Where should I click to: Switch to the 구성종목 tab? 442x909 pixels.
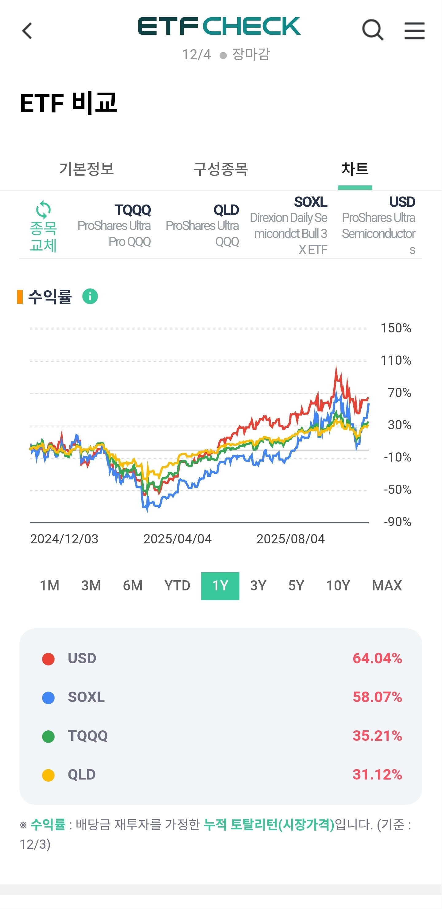pos(221,169)
